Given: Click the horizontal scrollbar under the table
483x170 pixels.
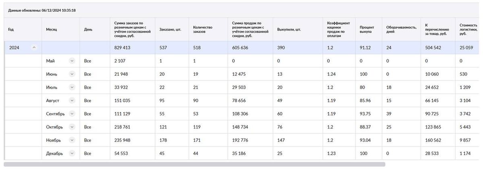Looking at the screenshot, I should click(x=194, y=164).
